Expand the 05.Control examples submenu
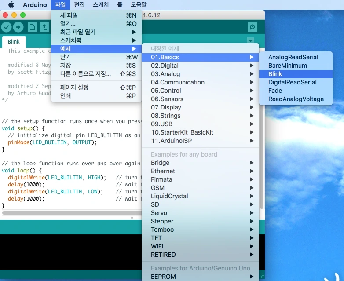Viewport: 344px width, 281px height. (x=201, y=91)
